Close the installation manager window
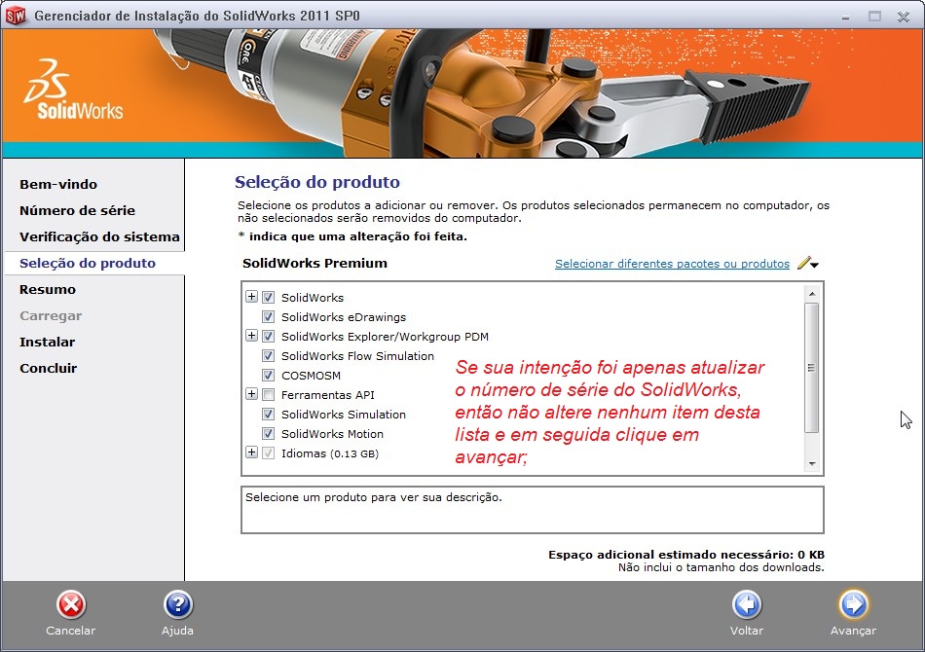This screenshot has width=925, height=652. coord(904,17)
